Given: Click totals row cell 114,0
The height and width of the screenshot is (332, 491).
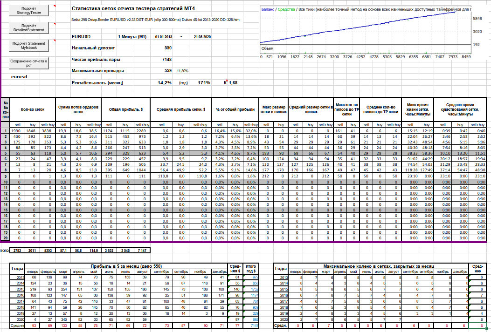Looking at the screenshot, I should tap(93, 251).
